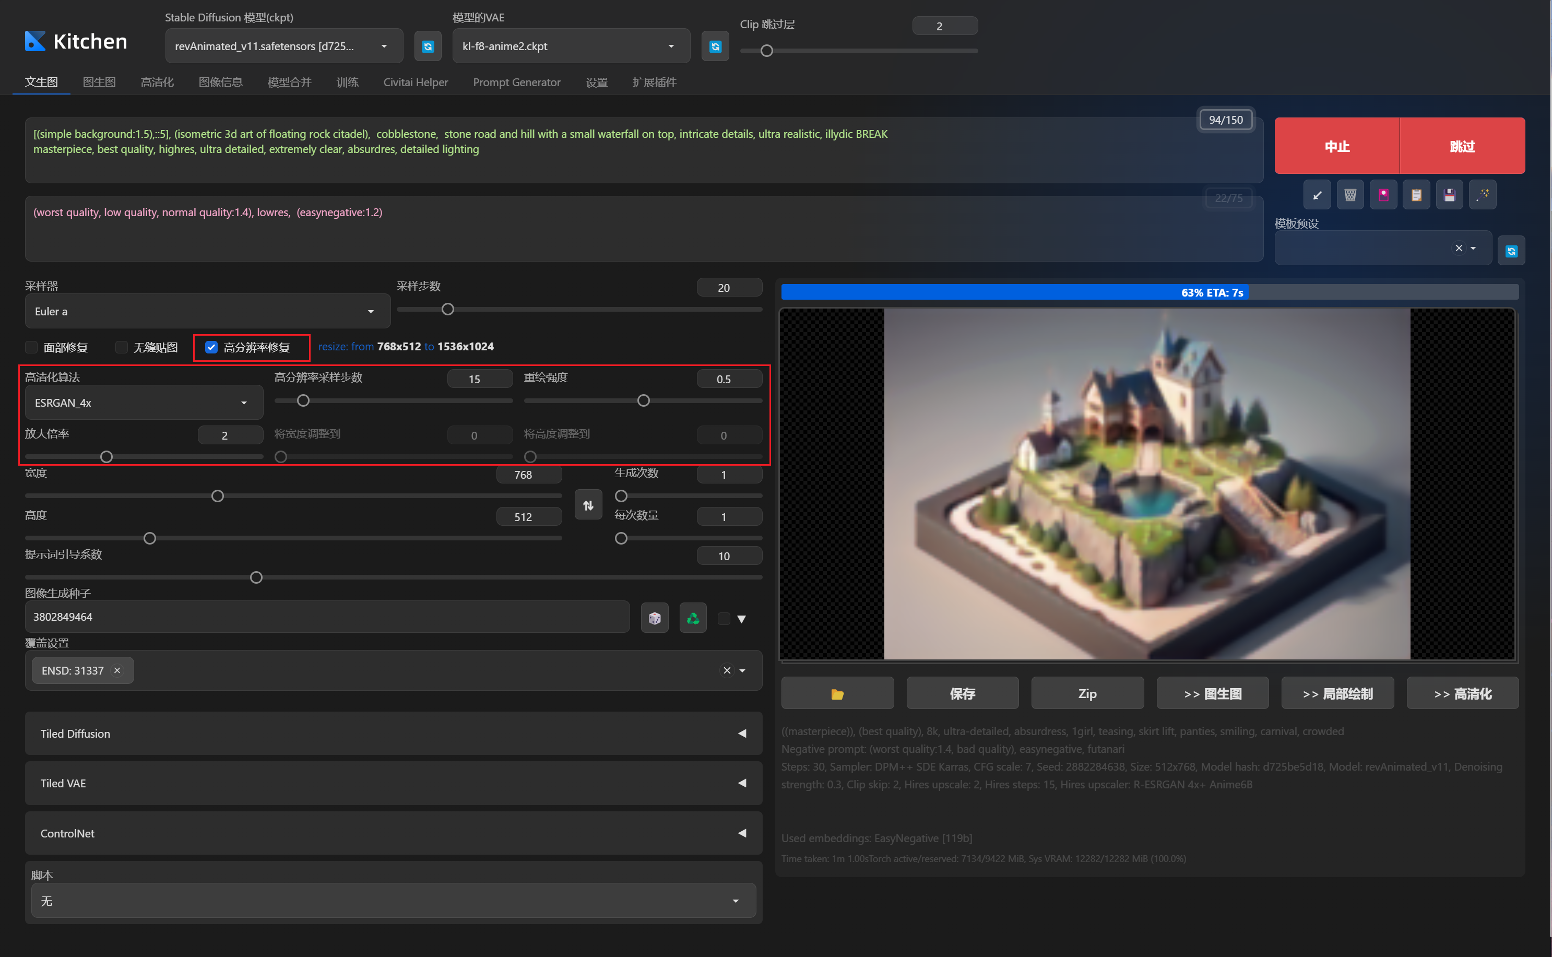The image size is (1552, 957).
Task: Click the floppy disk save style icon
Action: pyautogui.click(x=1449, y=195)
